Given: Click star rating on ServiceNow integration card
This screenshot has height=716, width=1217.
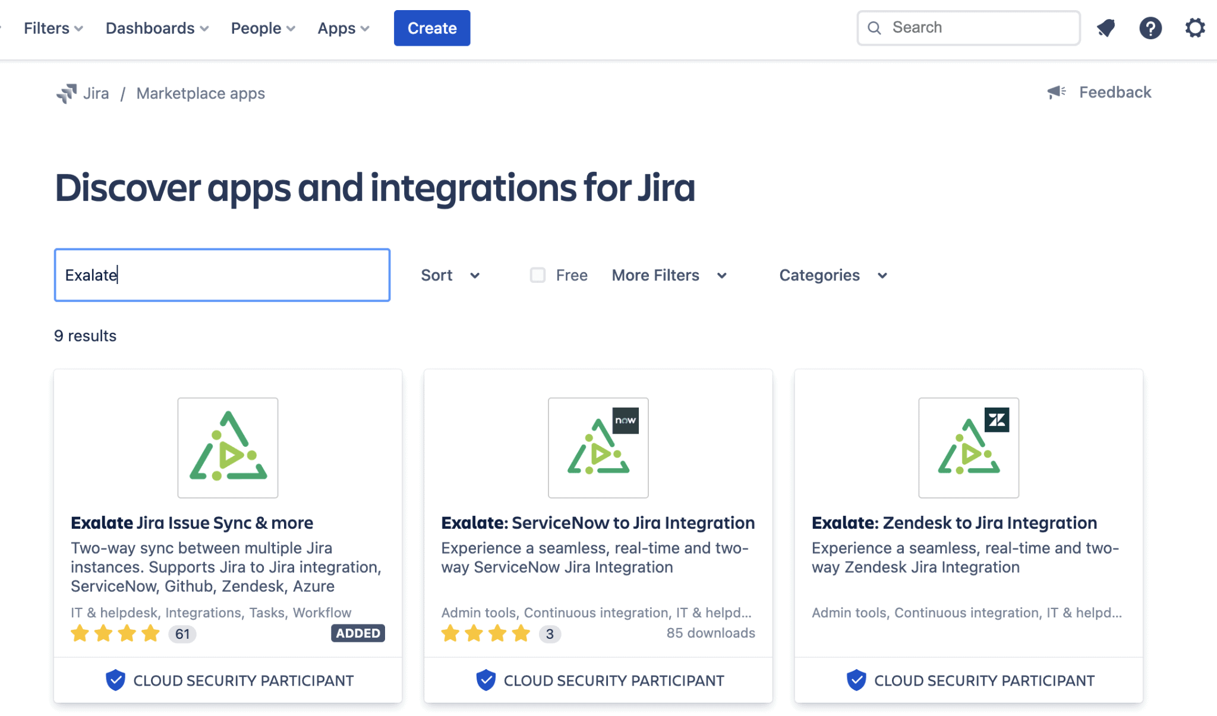Looking at the screenshot, I should coord(485,633).
